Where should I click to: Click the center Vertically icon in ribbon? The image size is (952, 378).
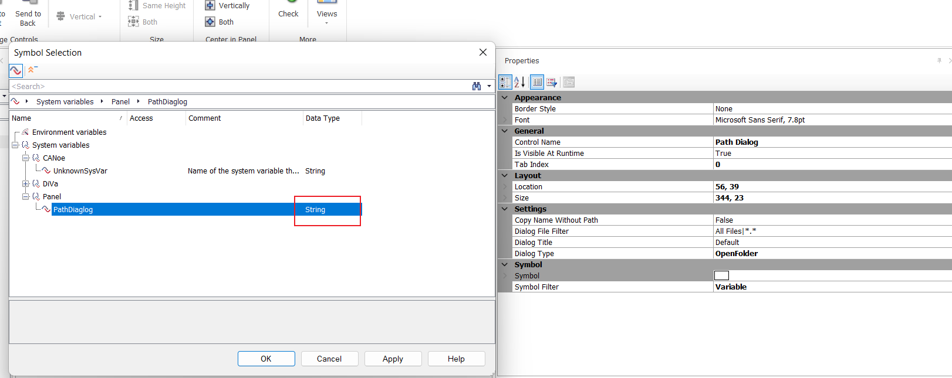pos(210,5)
